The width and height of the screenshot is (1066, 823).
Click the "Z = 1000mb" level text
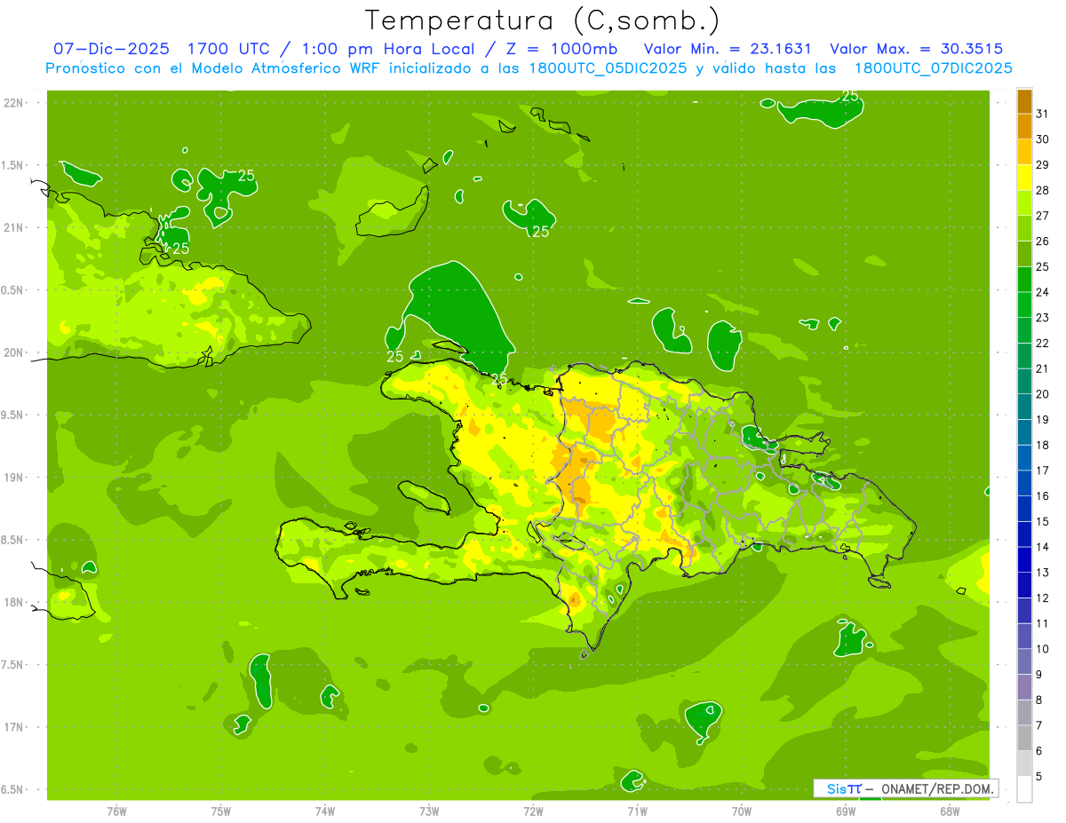point(561,49)
